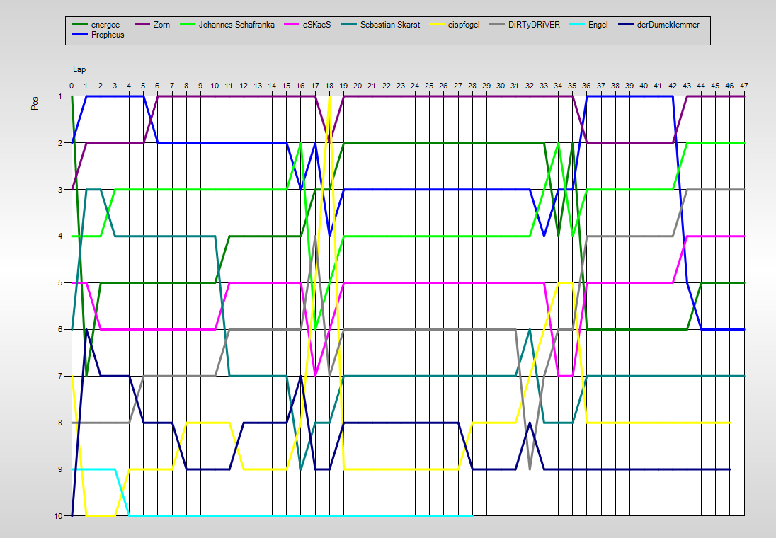The width and height of the screenshot is (776, 538).
Task: Click lap 28 axis label
Action: [x=472, y=86]
